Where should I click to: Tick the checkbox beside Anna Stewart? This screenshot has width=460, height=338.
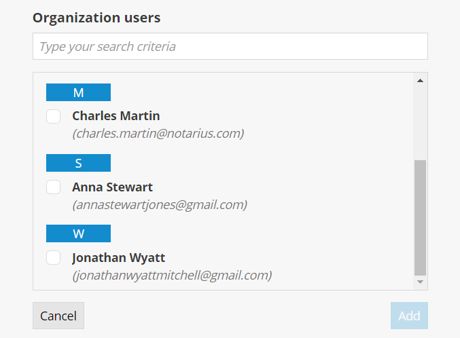54,187
